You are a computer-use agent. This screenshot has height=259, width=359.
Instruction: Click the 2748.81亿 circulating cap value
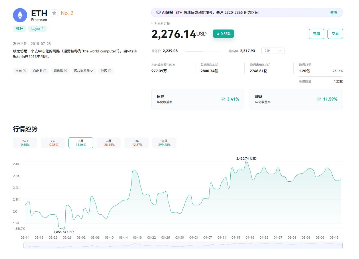click(258, 71)
